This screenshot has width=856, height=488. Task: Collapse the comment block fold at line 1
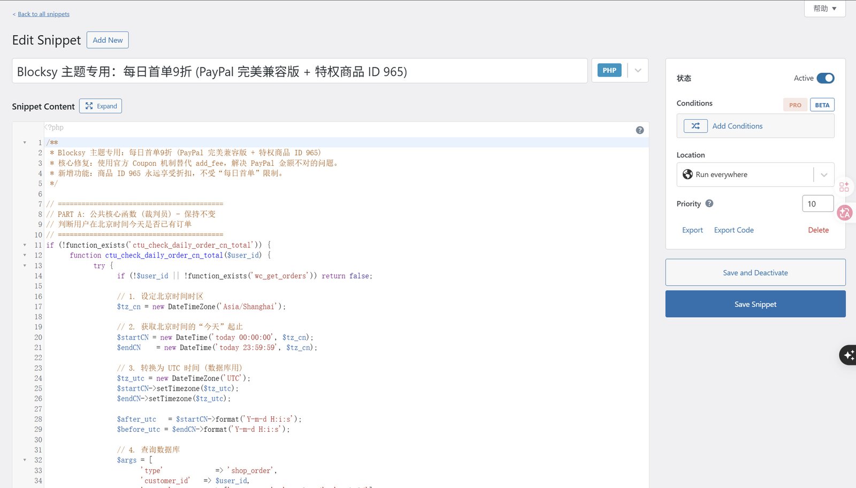[x=25, y=142]
